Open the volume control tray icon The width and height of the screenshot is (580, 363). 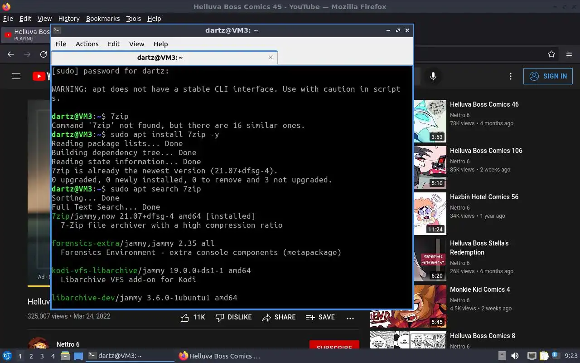[x=515, y=356]
